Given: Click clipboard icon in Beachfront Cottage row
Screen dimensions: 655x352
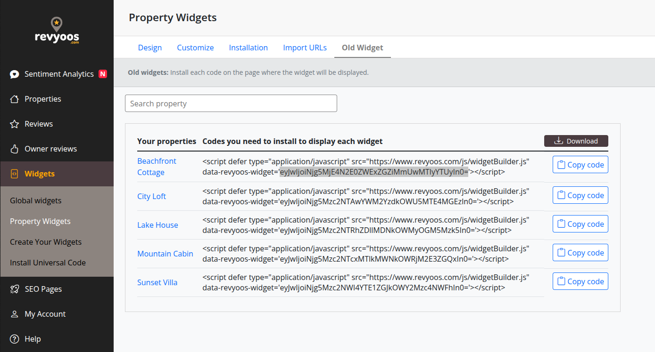Looking at the screenshot, I should tap(561, 165).
